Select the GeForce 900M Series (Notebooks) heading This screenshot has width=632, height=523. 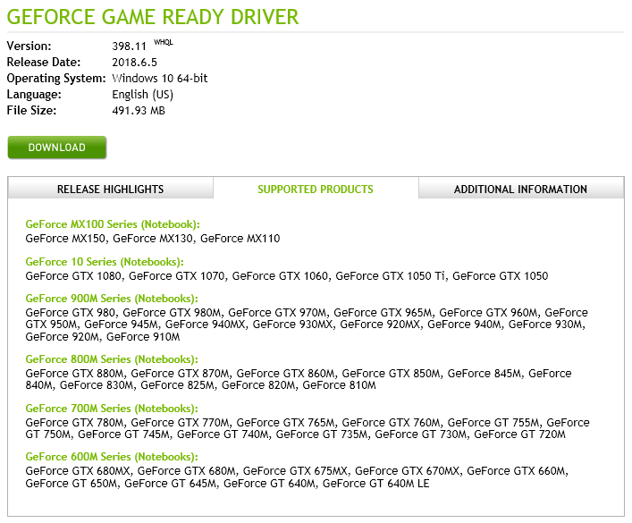112,299
